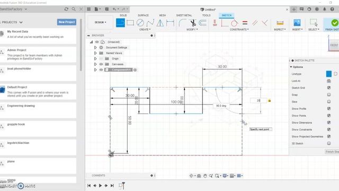Screen dimensions: 339x191
Task: Select the Offset tool in Modify
Action: pos(202,23)
